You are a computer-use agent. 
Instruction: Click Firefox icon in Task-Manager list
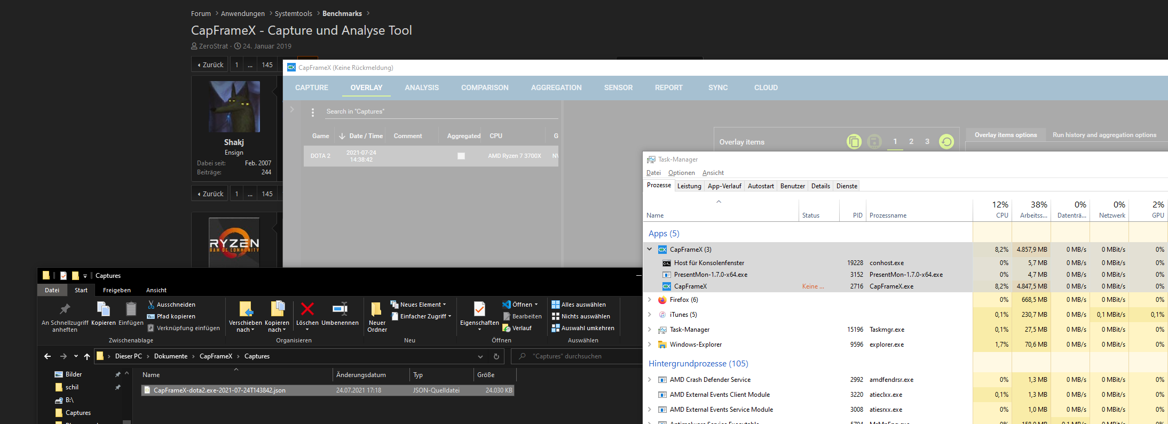click(662, 300)
